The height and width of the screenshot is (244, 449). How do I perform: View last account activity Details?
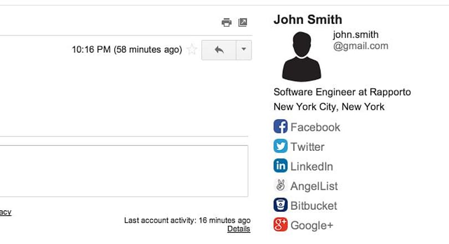239,229
